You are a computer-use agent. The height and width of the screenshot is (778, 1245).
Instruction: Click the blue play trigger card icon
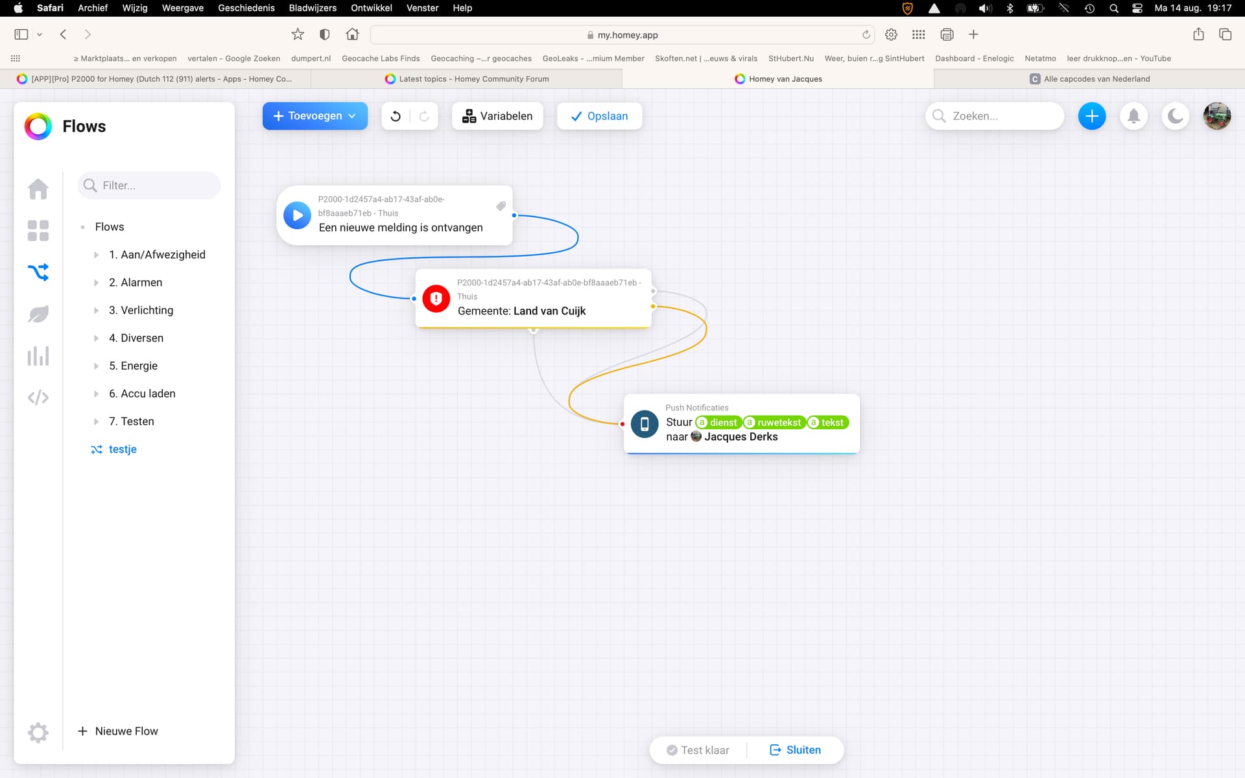coord(298,215)
